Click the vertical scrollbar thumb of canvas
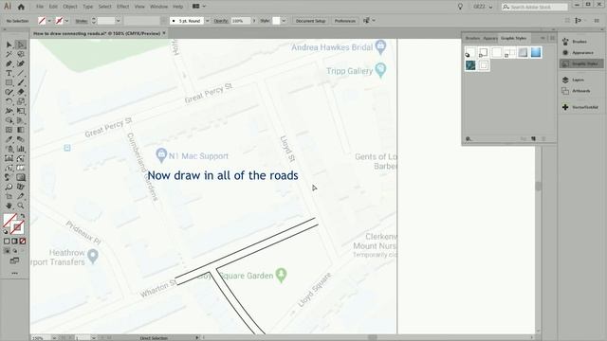Image resolution: width=607 pixels, height=341 pixels. coord(538,186)
